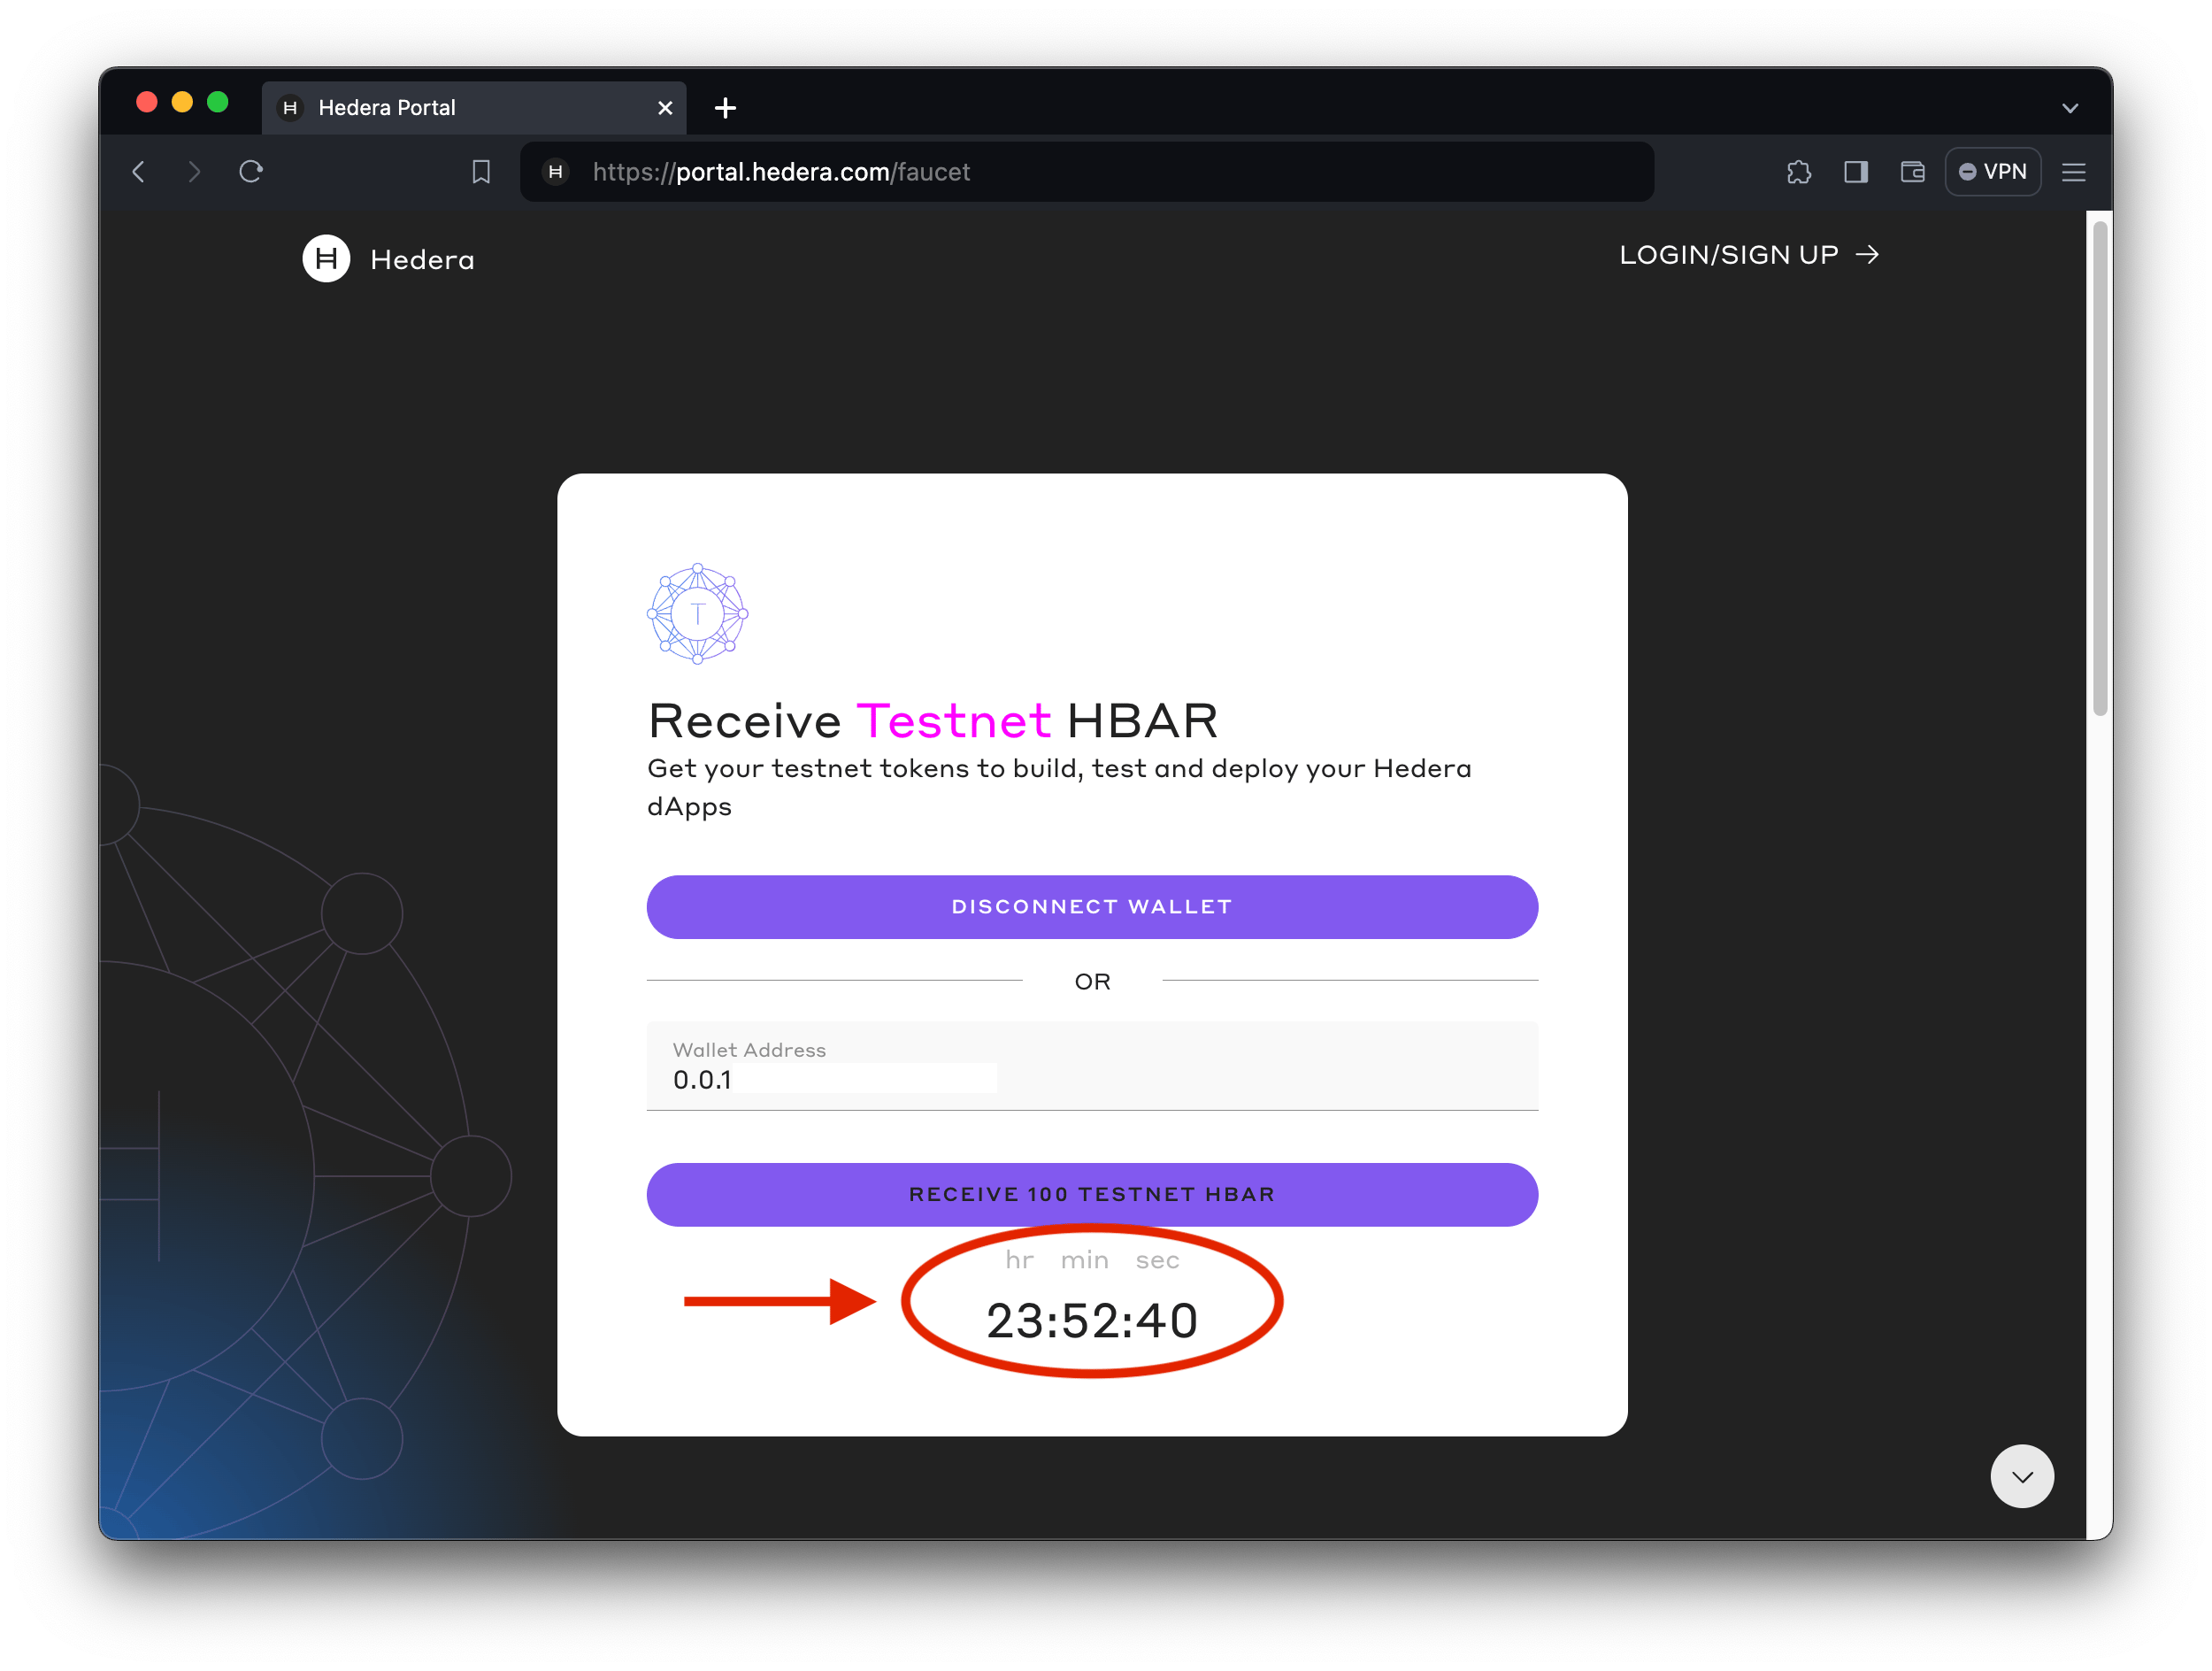Click the 'Get your testnet tokens' description text

tap(1059, 787)
